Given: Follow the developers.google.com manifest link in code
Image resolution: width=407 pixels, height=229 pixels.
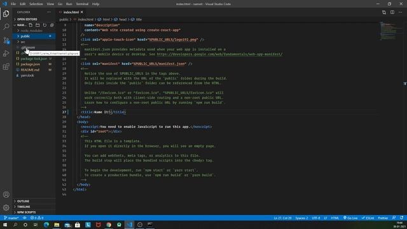Looking at the screenshot, I should coord(219,54).
